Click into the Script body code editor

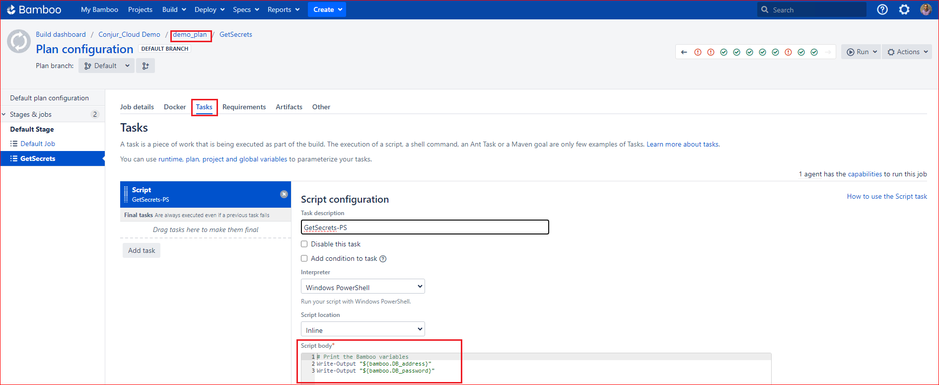536,368
